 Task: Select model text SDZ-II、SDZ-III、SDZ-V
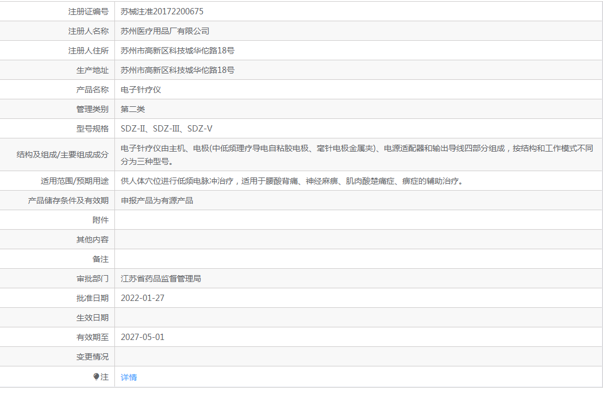[167, 129]
